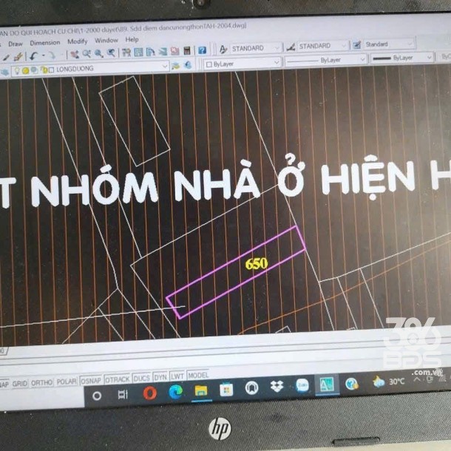Open the Tool Palettes window icon
The height and width of the screenshot is (451, 451).
pos(151,52)
